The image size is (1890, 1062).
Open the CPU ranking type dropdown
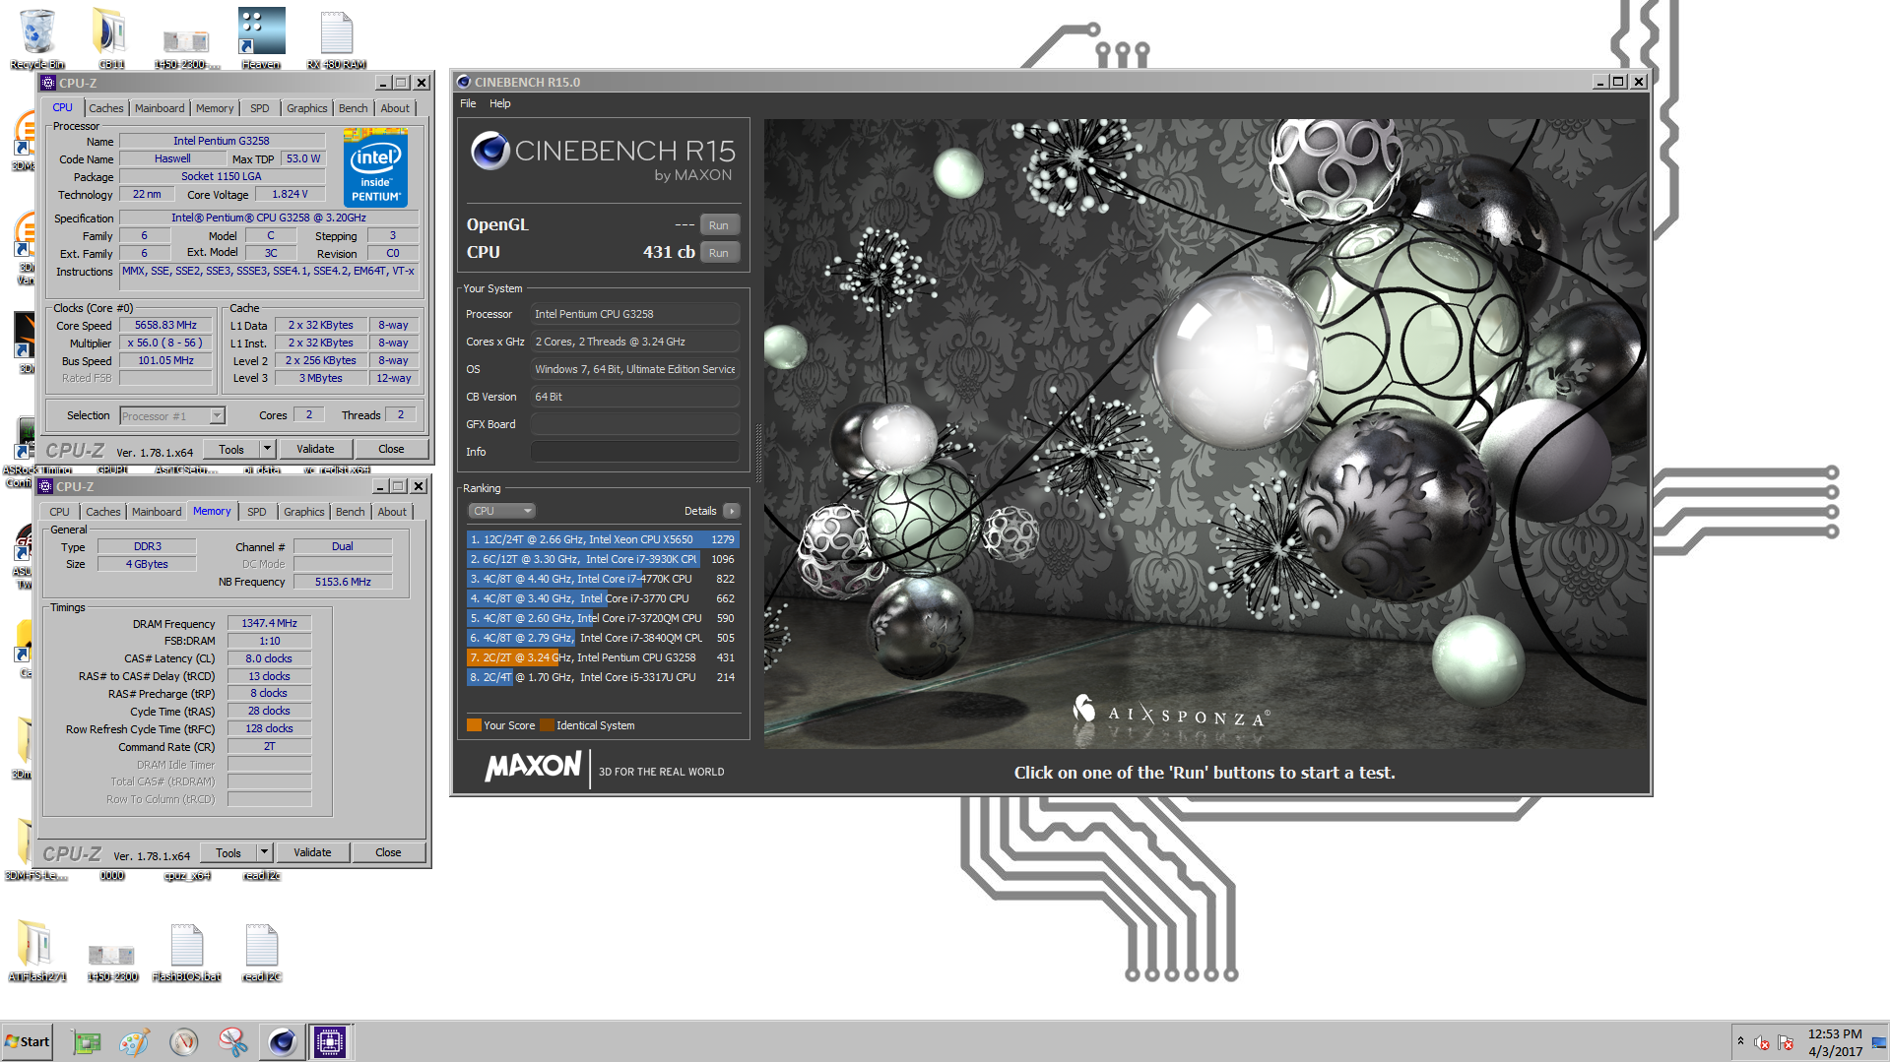(x=502, y=511)
